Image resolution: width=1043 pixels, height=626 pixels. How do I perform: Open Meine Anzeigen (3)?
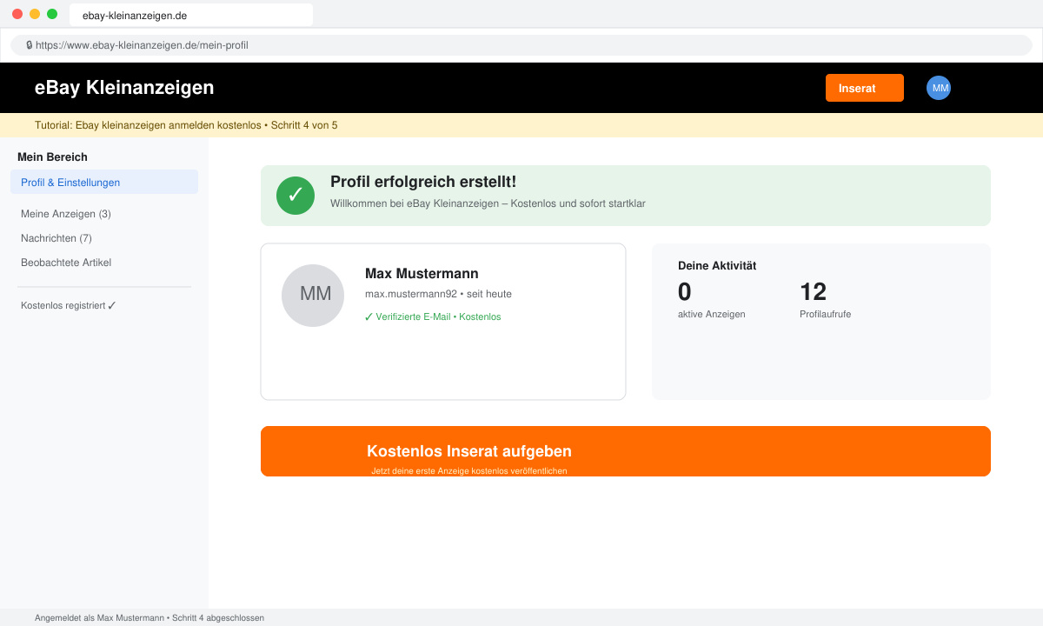coord(66,213)
